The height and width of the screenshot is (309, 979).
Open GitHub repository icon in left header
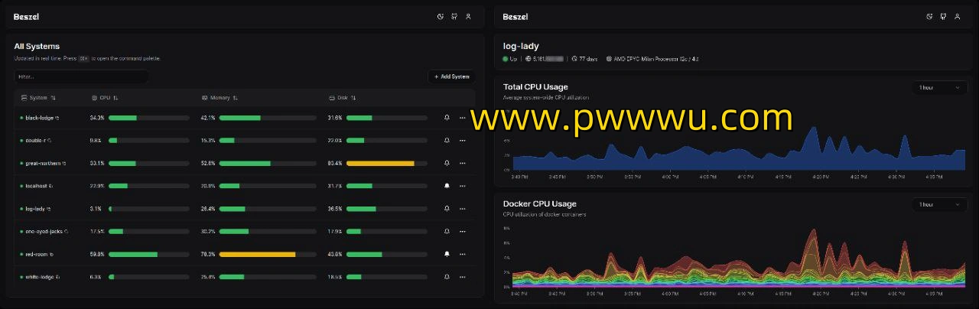point(454,17)
